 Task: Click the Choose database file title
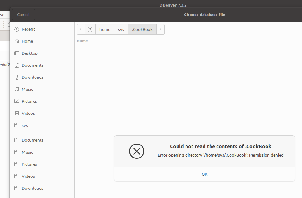204,15
